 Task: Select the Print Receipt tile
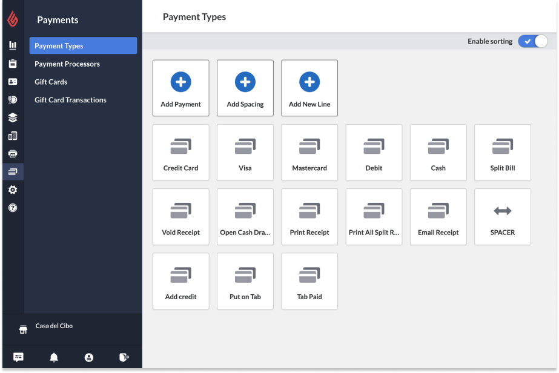pos(309,217)
